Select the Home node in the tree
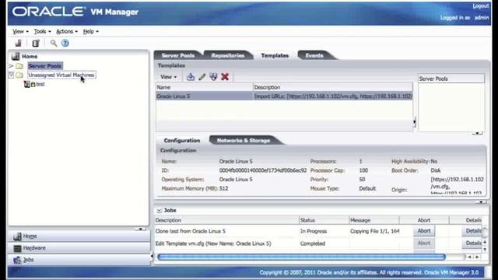Screen dimensions: 498x280 click(30, 56)
